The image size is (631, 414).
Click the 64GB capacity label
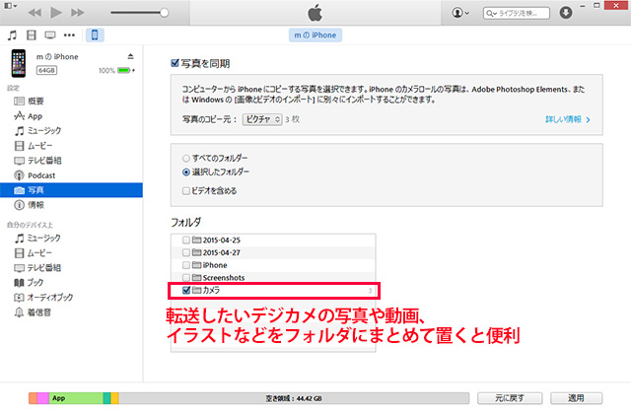[46, 70]
